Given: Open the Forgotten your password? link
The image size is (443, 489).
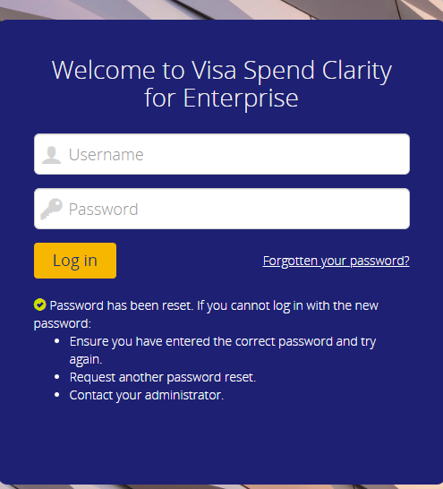Looking at the screenshot, I should [x=337, y=261].
